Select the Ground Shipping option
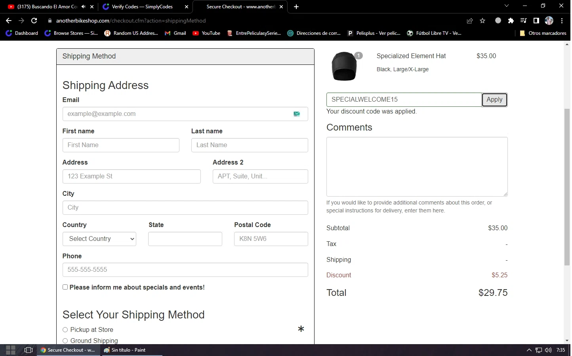 [65, 341]
